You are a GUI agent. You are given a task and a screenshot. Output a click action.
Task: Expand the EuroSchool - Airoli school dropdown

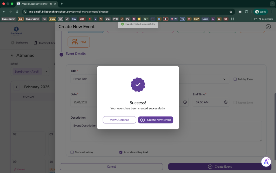tap(46, 72)
